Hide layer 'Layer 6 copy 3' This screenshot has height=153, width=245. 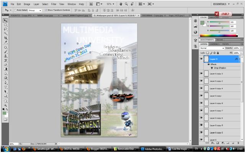point(201,73)
